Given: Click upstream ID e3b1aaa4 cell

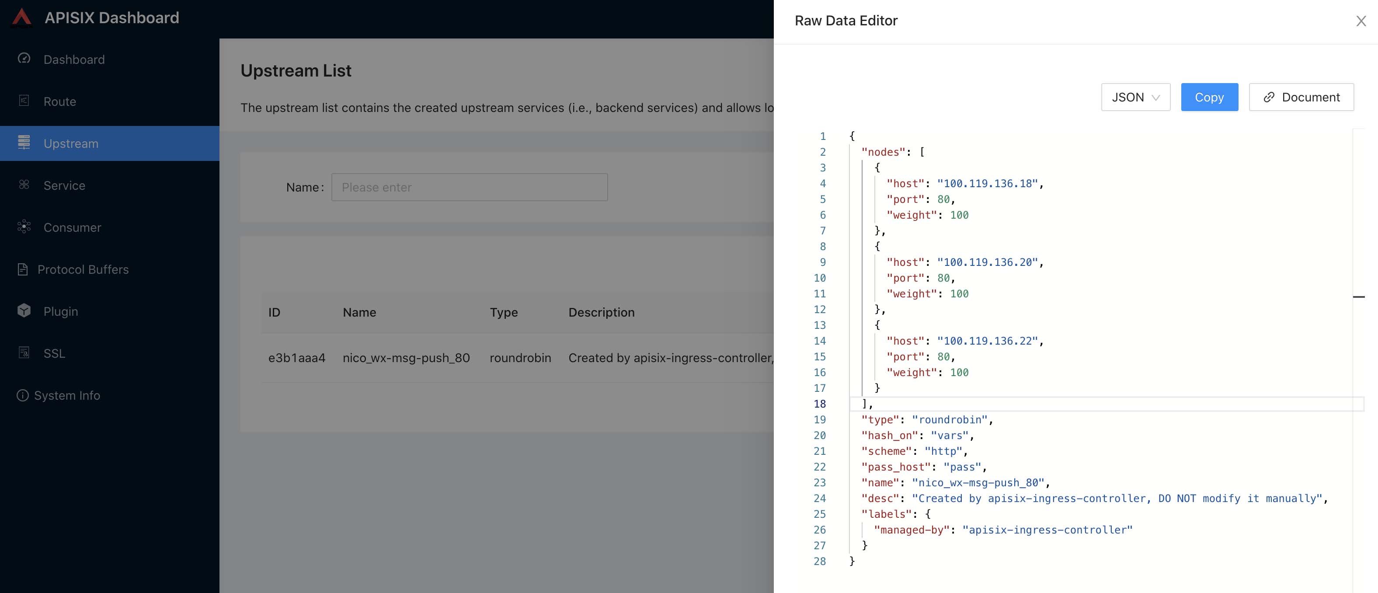Looking at the screenshot, I should (x=297, y=358).
